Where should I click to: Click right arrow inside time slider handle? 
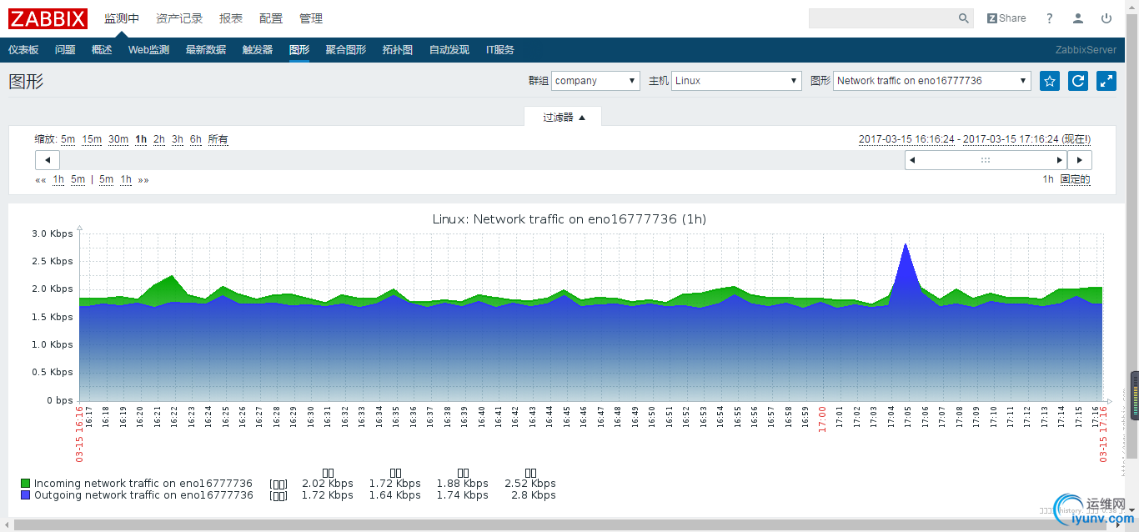pos(1059,160)
